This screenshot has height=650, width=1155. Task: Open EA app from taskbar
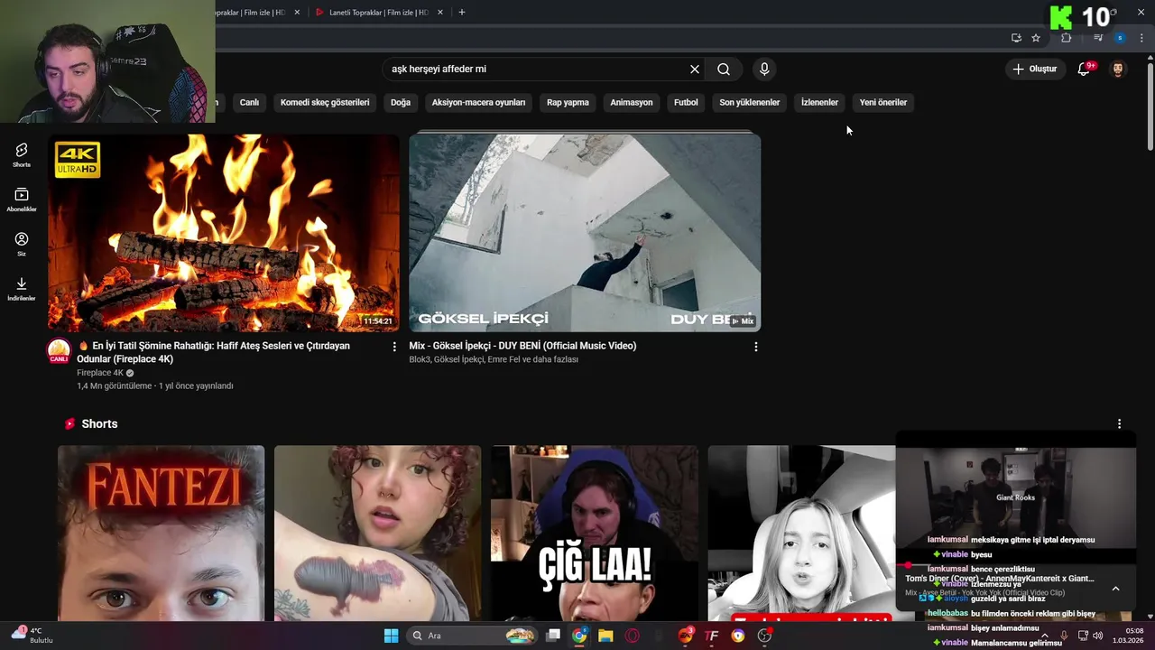pos(686,636)
